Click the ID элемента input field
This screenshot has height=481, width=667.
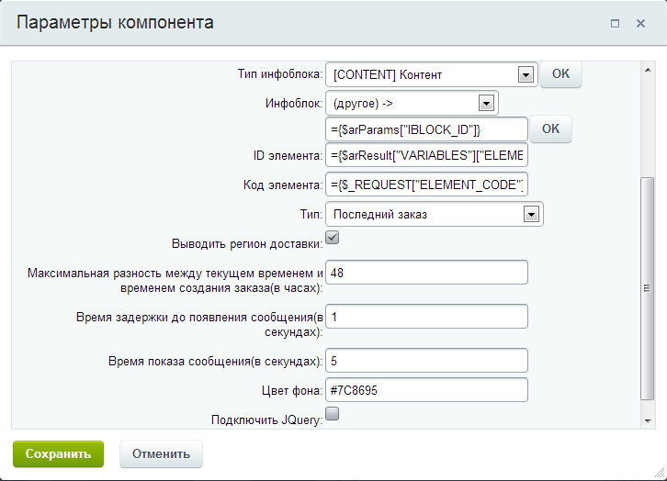coord(426,155)
